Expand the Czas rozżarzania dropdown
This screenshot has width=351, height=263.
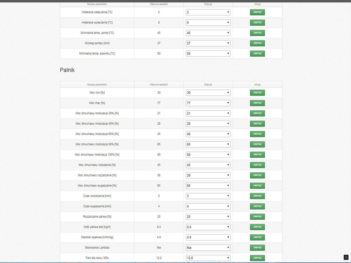click(208, 196)
